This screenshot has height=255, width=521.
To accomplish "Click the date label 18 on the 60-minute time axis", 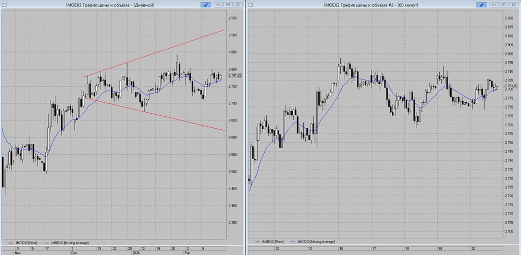I will point(408,248).
